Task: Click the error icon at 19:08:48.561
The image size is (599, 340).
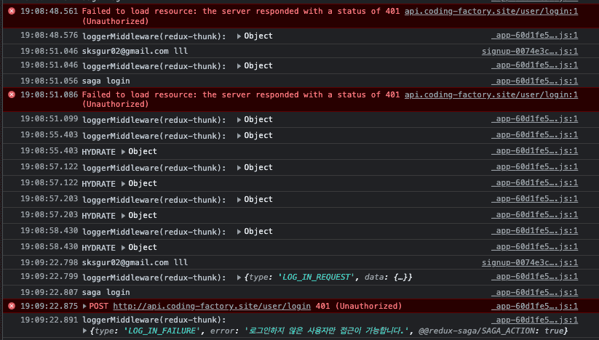Action: tap(12, 11)
